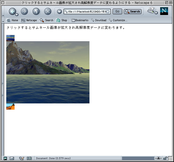Viewport: 174px width, 162px height.
Task: Click the Back navigation button
Action: point(12,11)
